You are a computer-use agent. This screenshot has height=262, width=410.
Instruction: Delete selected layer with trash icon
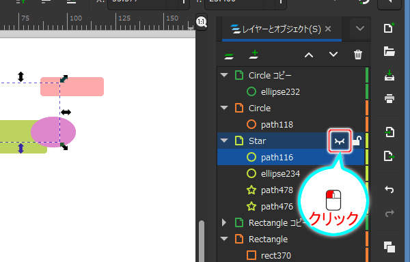pyautogui.click(x=358, y=55)
